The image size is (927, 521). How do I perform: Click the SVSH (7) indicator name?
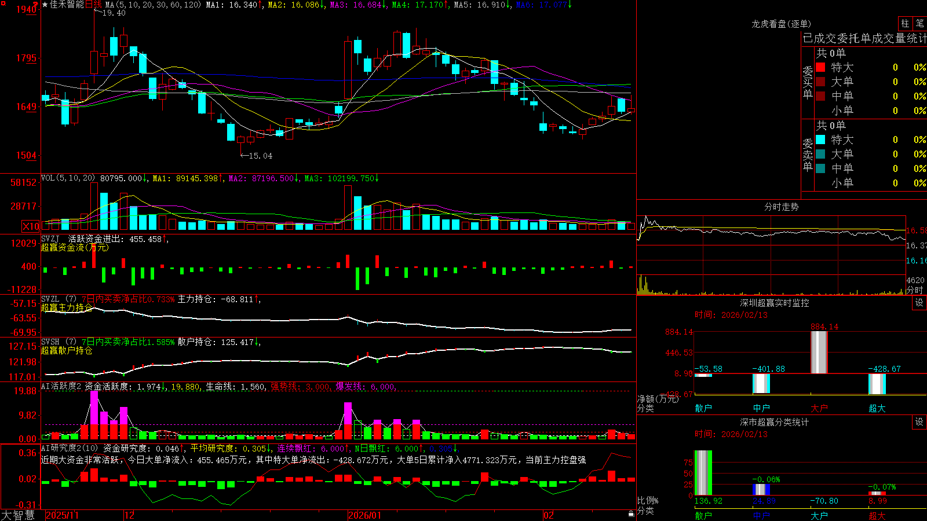(59, 342)
